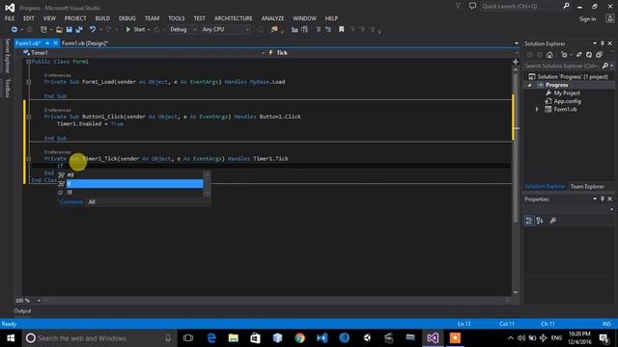Screen dimensions: 618x347
Task: Open the VIEW menu
Action: (49, 18)
